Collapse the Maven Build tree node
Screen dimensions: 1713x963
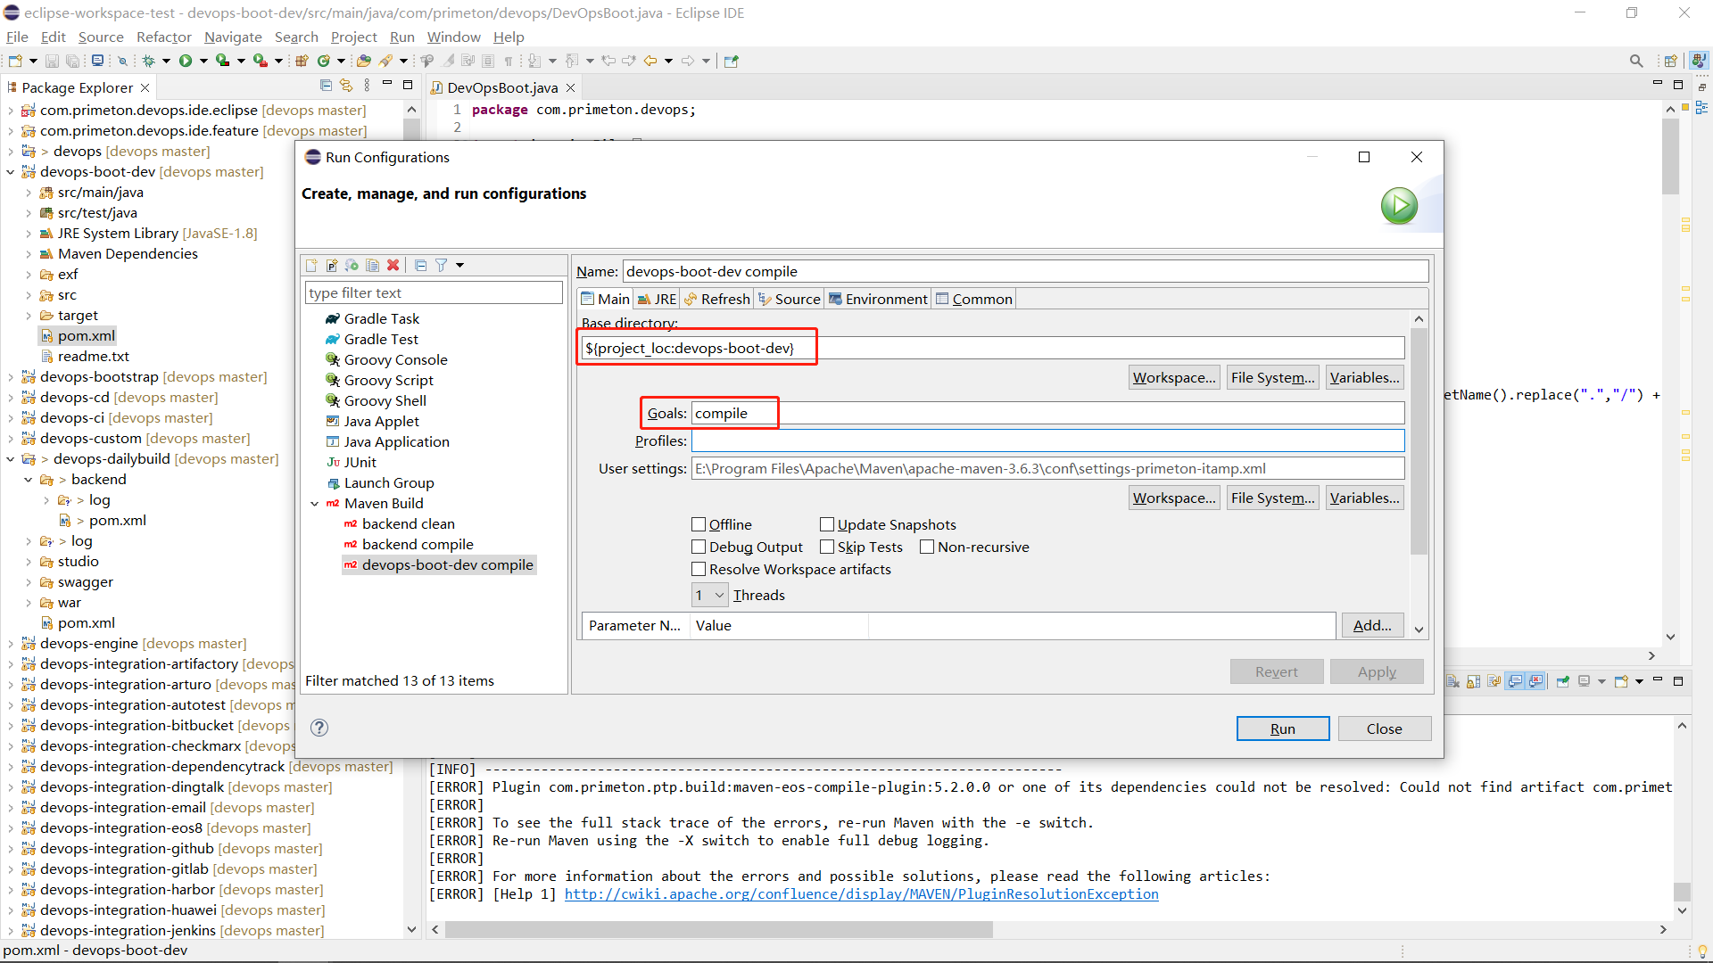click(315, 504)
